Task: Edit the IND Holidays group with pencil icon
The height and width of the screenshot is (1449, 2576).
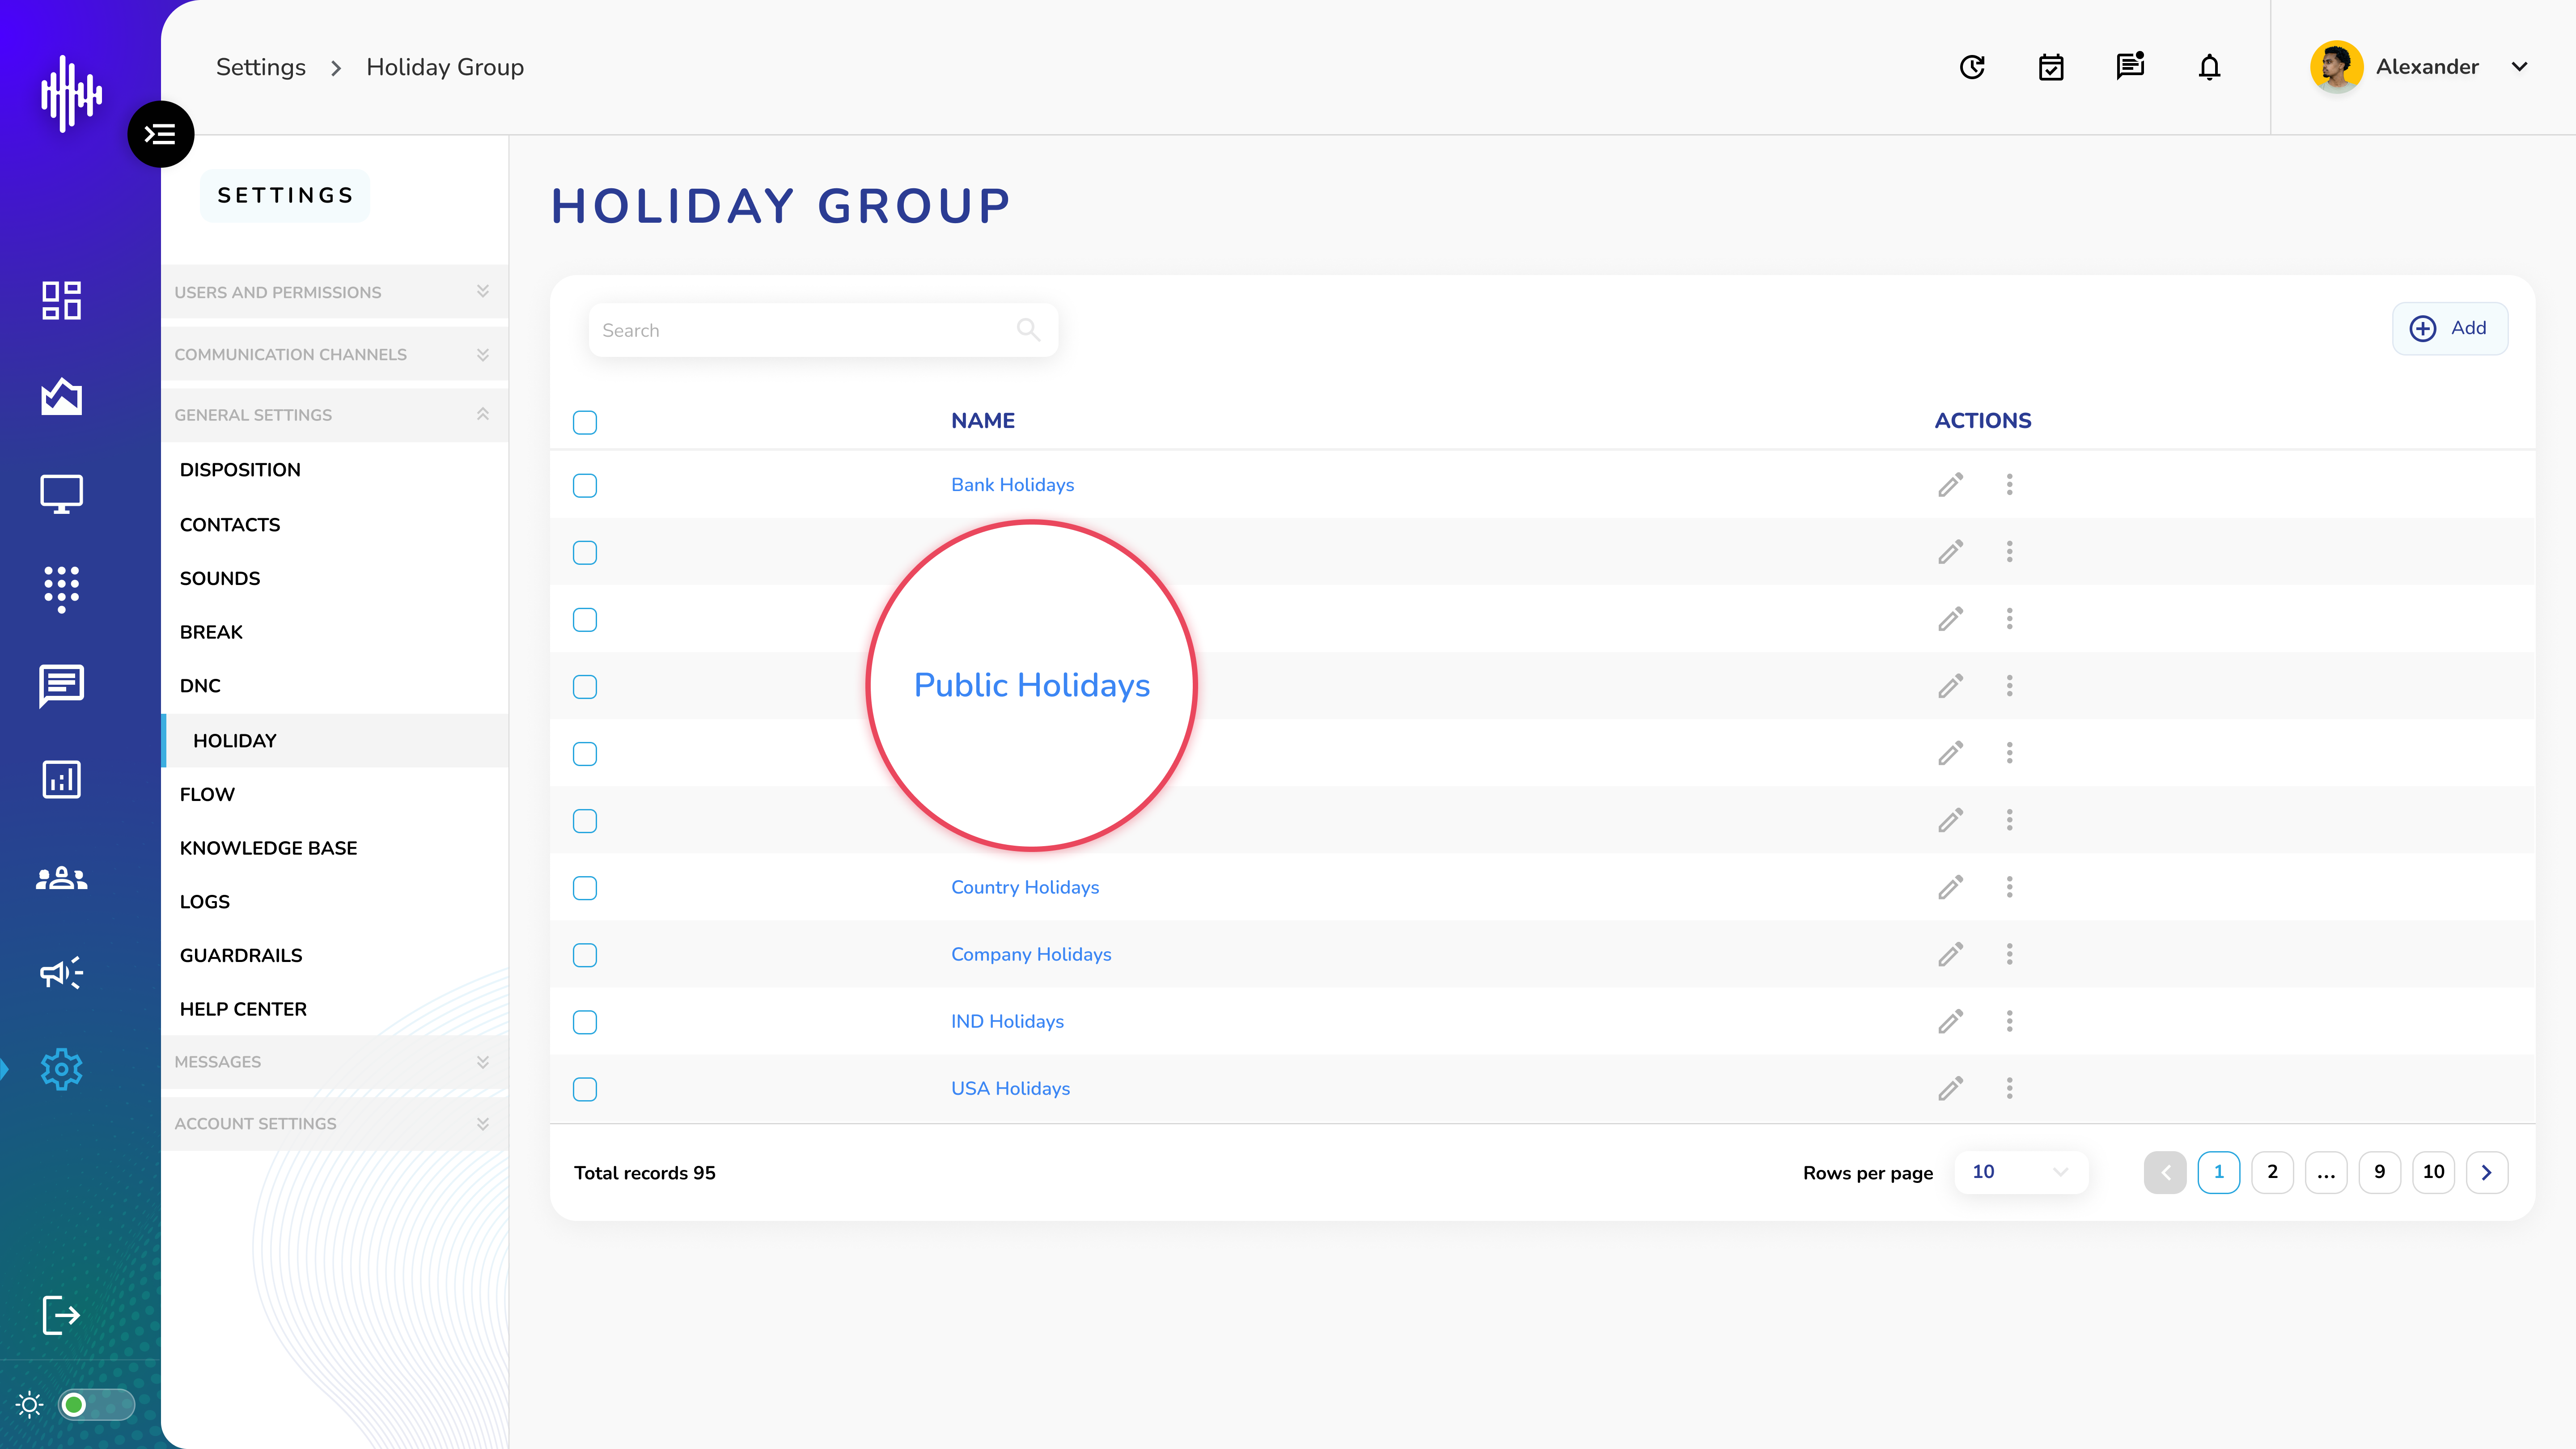Action: coord(1950,1021)
